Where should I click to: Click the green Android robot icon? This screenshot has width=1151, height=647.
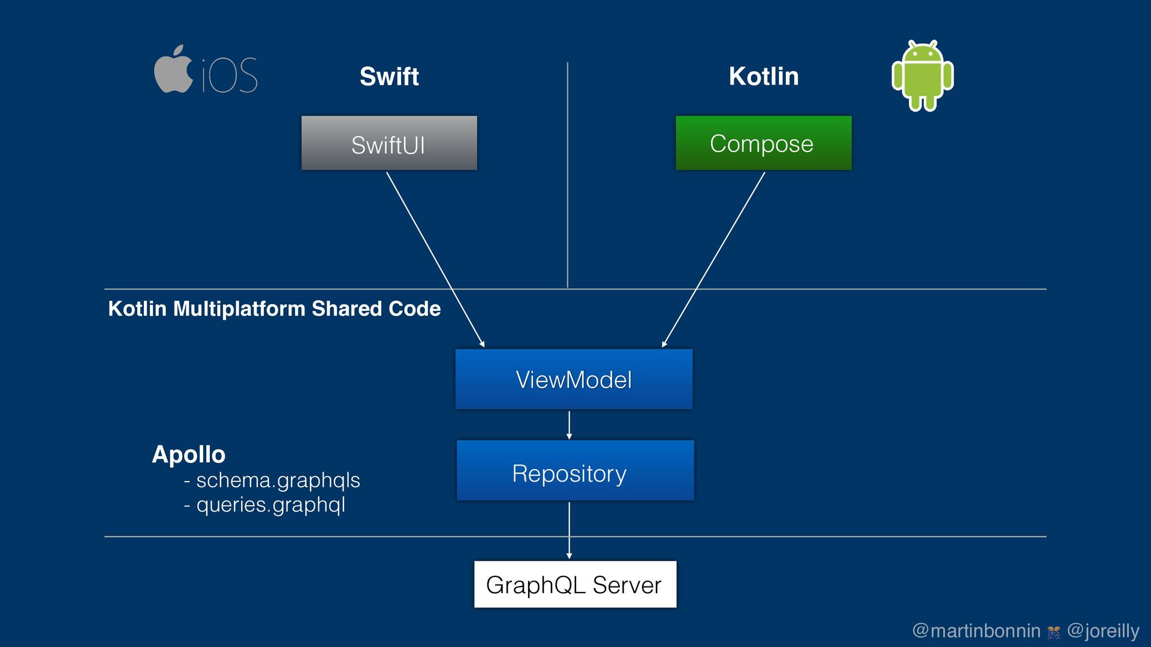point(922,76)
